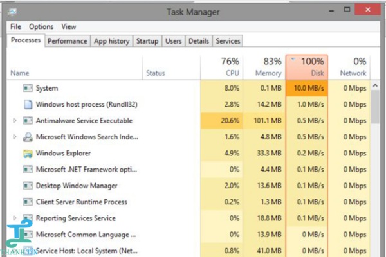The width and height of the screenshot is (386, 257).
Task: Select the Client Server Runtime Process name
Action: point(82,202)
